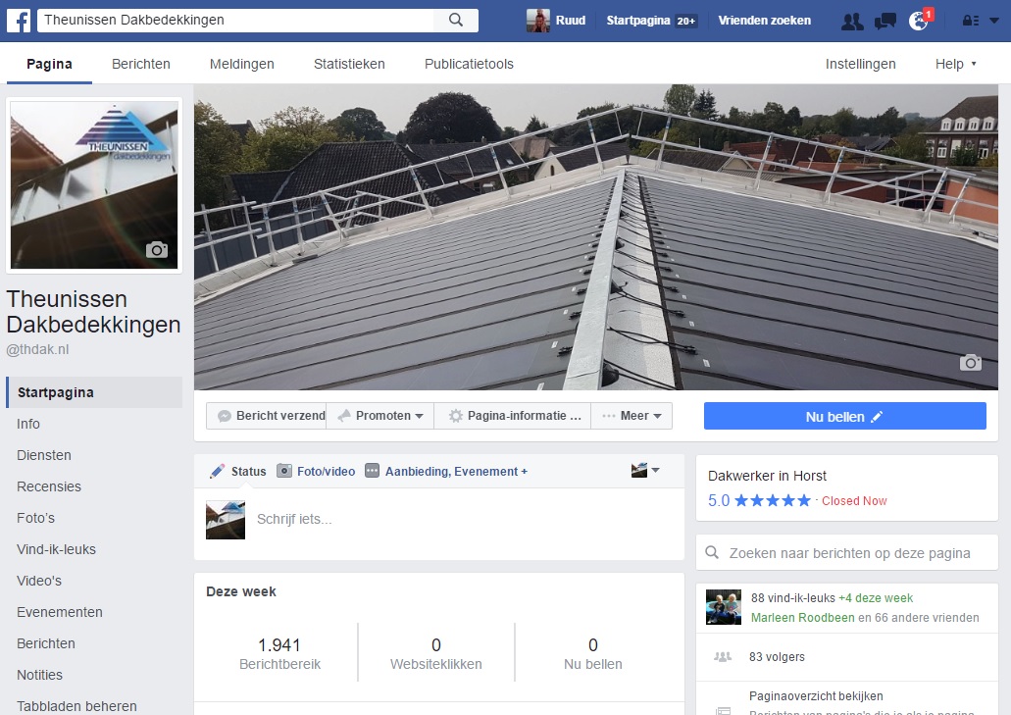Open the messages chat icon
This screenshot has height=715, width=1011.
point(885,22)
